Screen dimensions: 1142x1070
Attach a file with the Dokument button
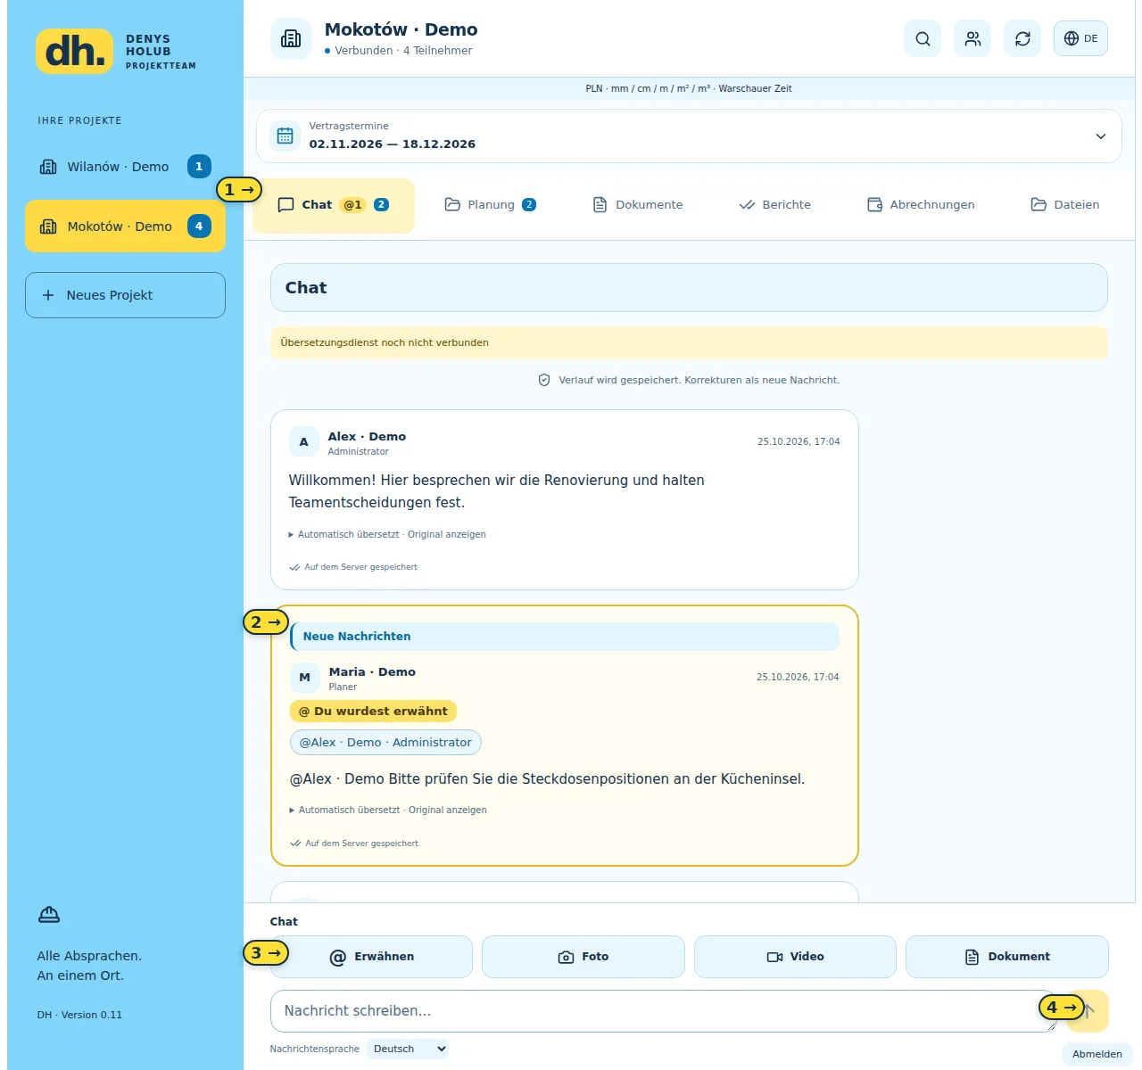[x=1007, y=957]
